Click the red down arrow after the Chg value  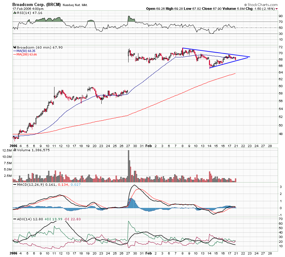277,9
